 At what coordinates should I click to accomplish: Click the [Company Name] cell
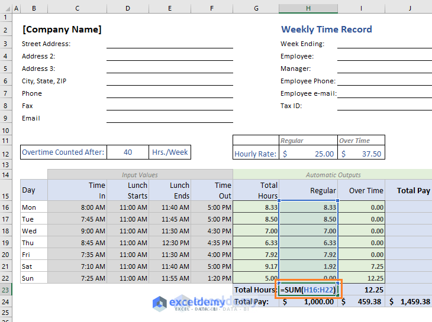pyautogui.click(x=62, y=30)
